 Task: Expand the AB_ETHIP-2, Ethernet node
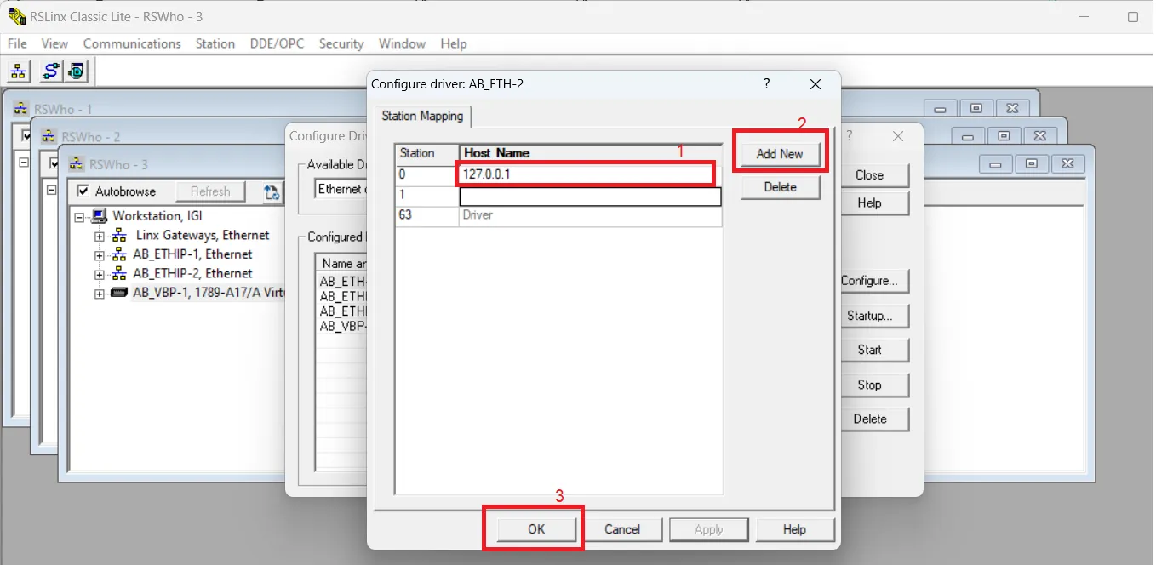point(100,275)
